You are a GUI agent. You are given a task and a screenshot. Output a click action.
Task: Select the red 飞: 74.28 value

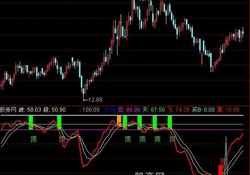click(x=178, y=110)
